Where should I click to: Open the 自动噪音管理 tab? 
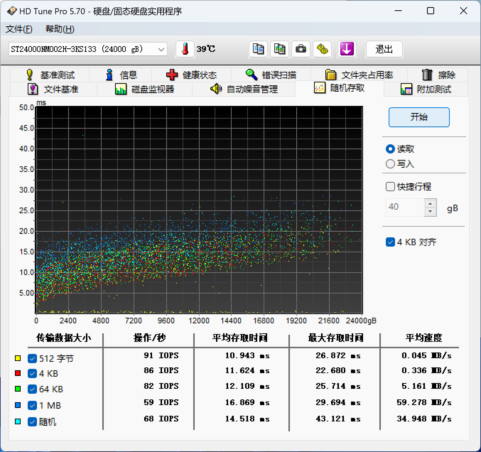pos(244,89)
